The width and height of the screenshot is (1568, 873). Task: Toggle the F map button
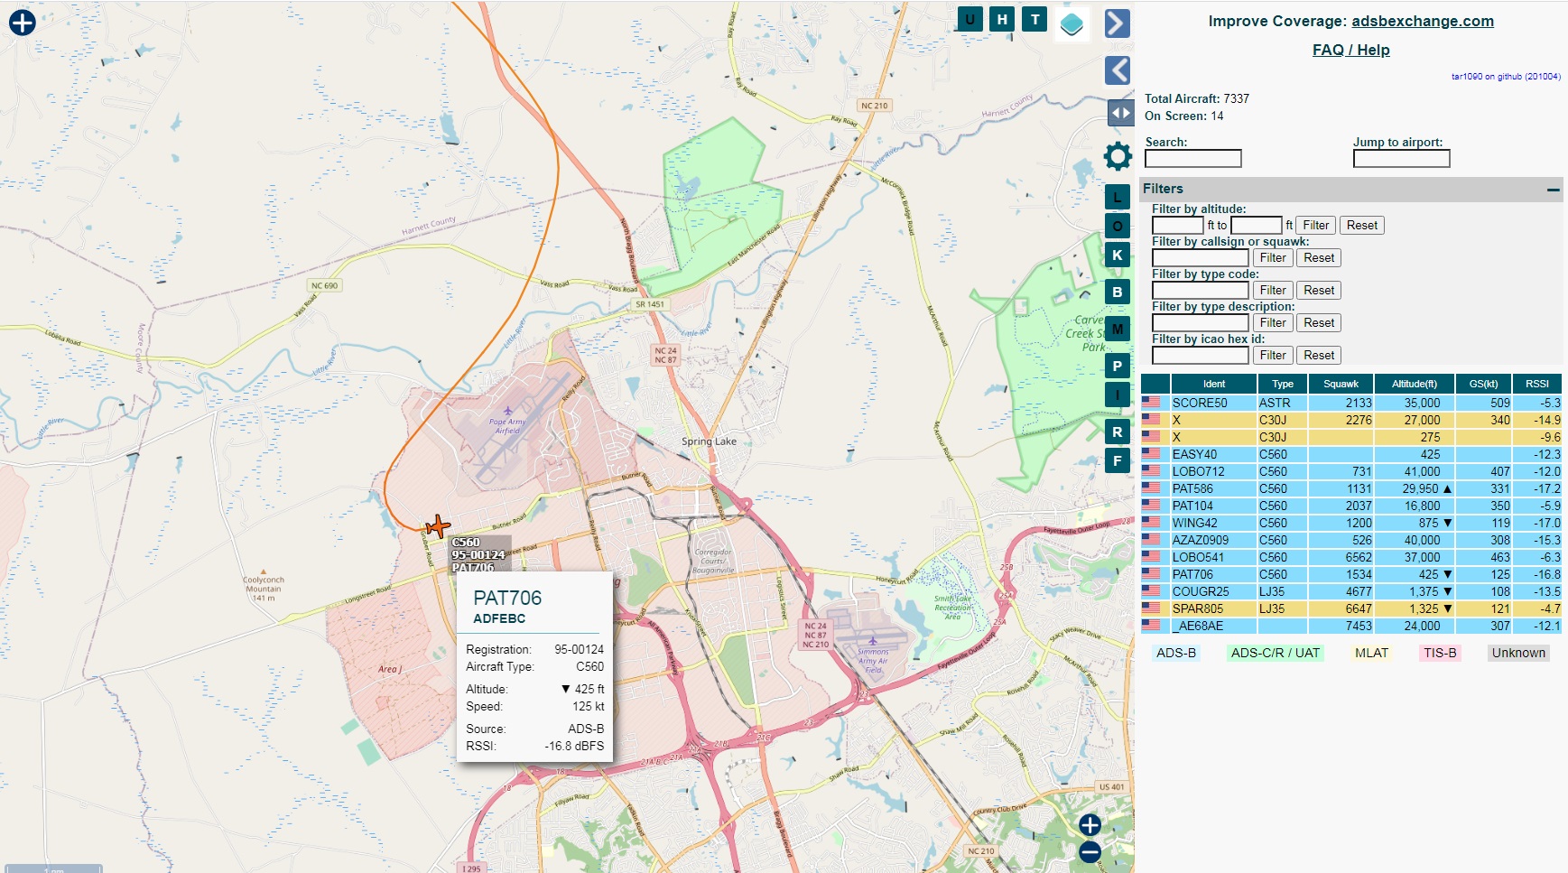1118,460
